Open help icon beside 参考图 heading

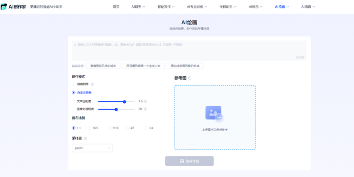click(x=190, y=78)
